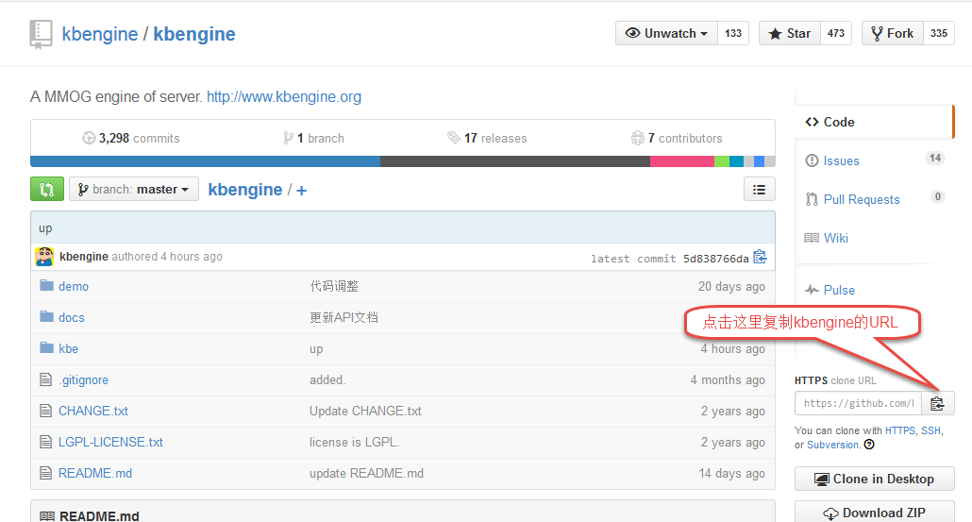
Task: Open latest commit 5d838766da link
Action: click(x=716, y=259)
